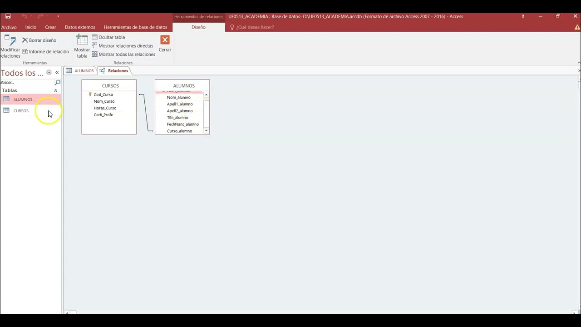This screenshot has height=327, width=581.
Task: Click Mostrar relaciones directas
Action: [x=122, y=46]
